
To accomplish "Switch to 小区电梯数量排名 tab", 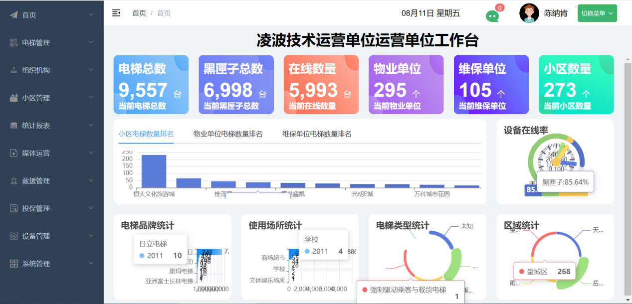I will [x=146, y=134].
